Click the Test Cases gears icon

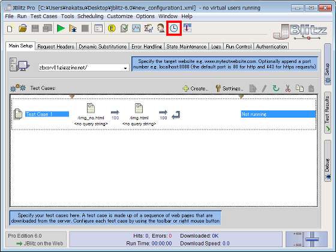point(18,88)
